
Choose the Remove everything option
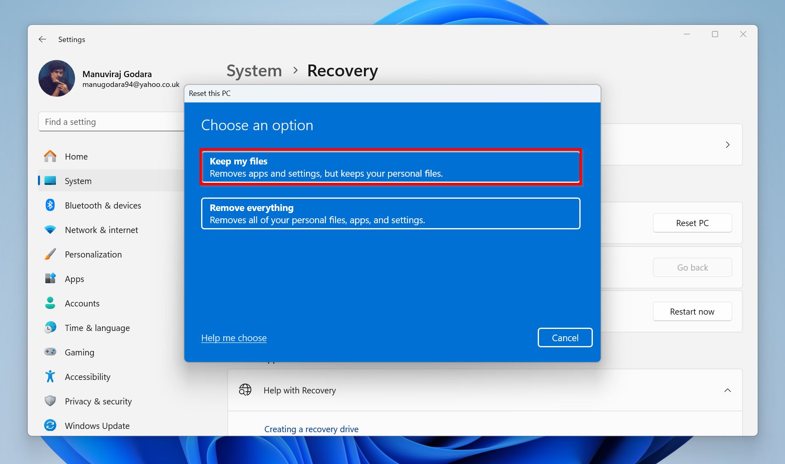point(390,213)
